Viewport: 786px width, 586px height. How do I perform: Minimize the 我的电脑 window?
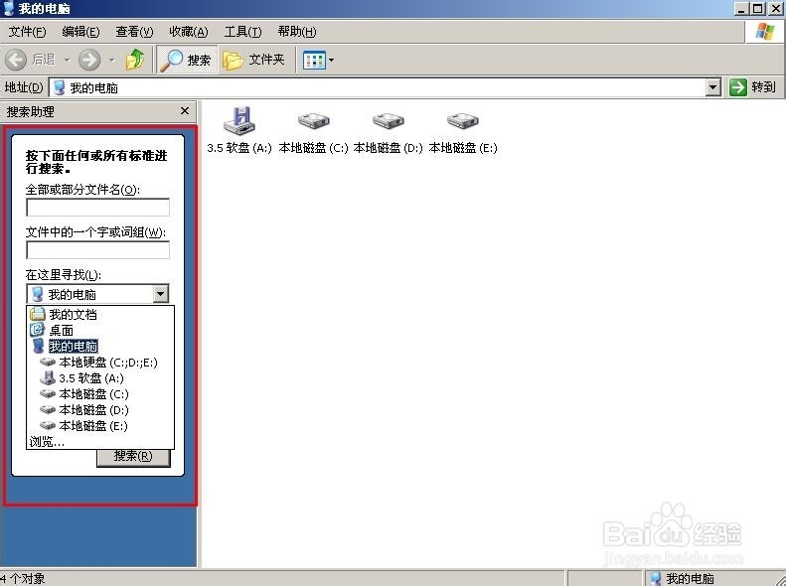point(741,9)
